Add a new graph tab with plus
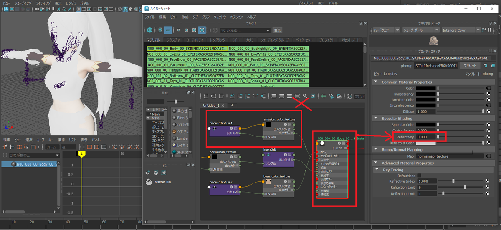This screenshot has width=501, height=230. point(232,105)
